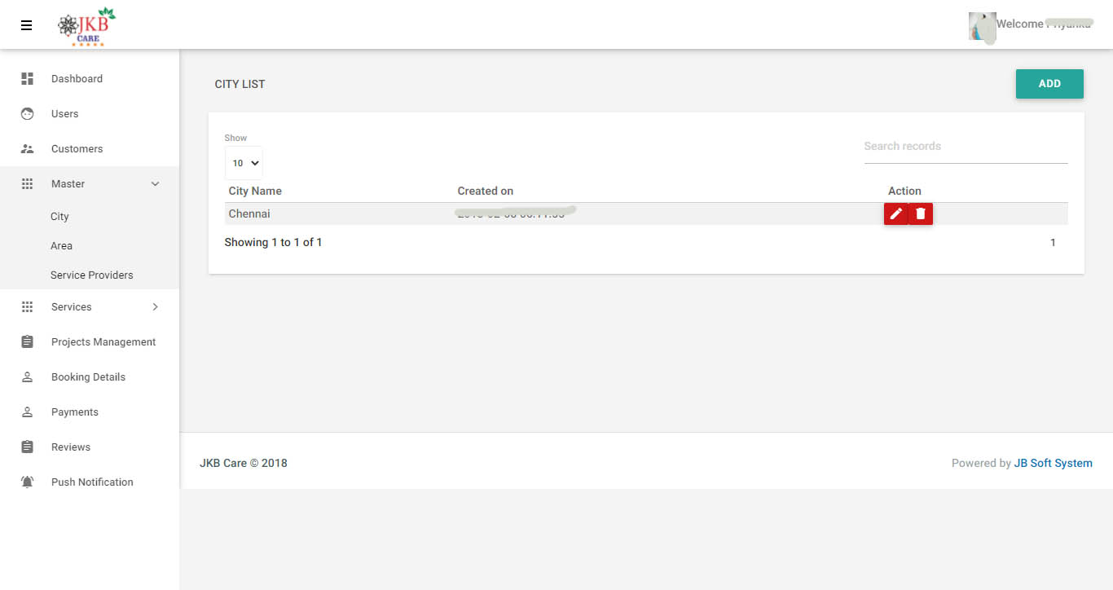The image size is (1113, 590).
Task: Click the Reviews clipboard icon
Action: 27,447
